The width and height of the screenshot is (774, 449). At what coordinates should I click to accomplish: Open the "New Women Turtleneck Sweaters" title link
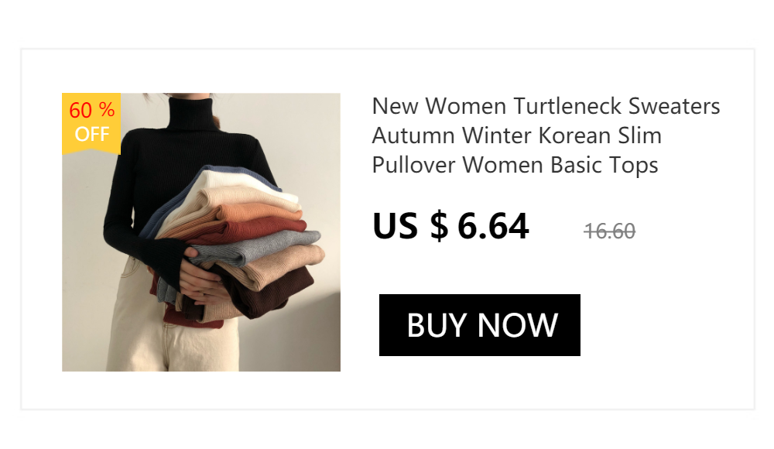coord(546,106)
